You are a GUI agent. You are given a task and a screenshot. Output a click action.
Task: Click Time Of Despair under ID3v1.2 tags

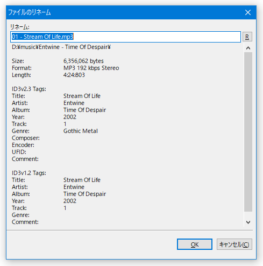tap(84, 194)
